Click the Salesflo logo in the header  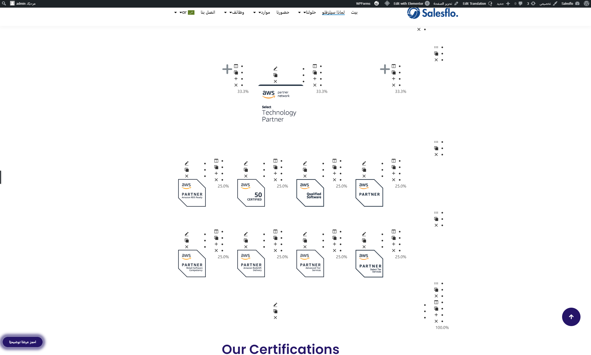click(433, 13)
